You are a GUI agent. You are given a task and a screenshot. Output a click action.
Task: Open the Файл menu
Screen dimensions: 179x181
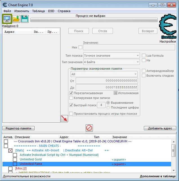[x=7, y=11]
